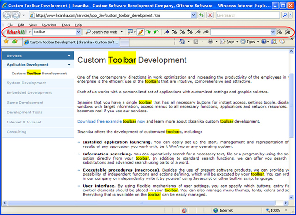
Task: Collapse the Application Development section
Action: point(38,65)
